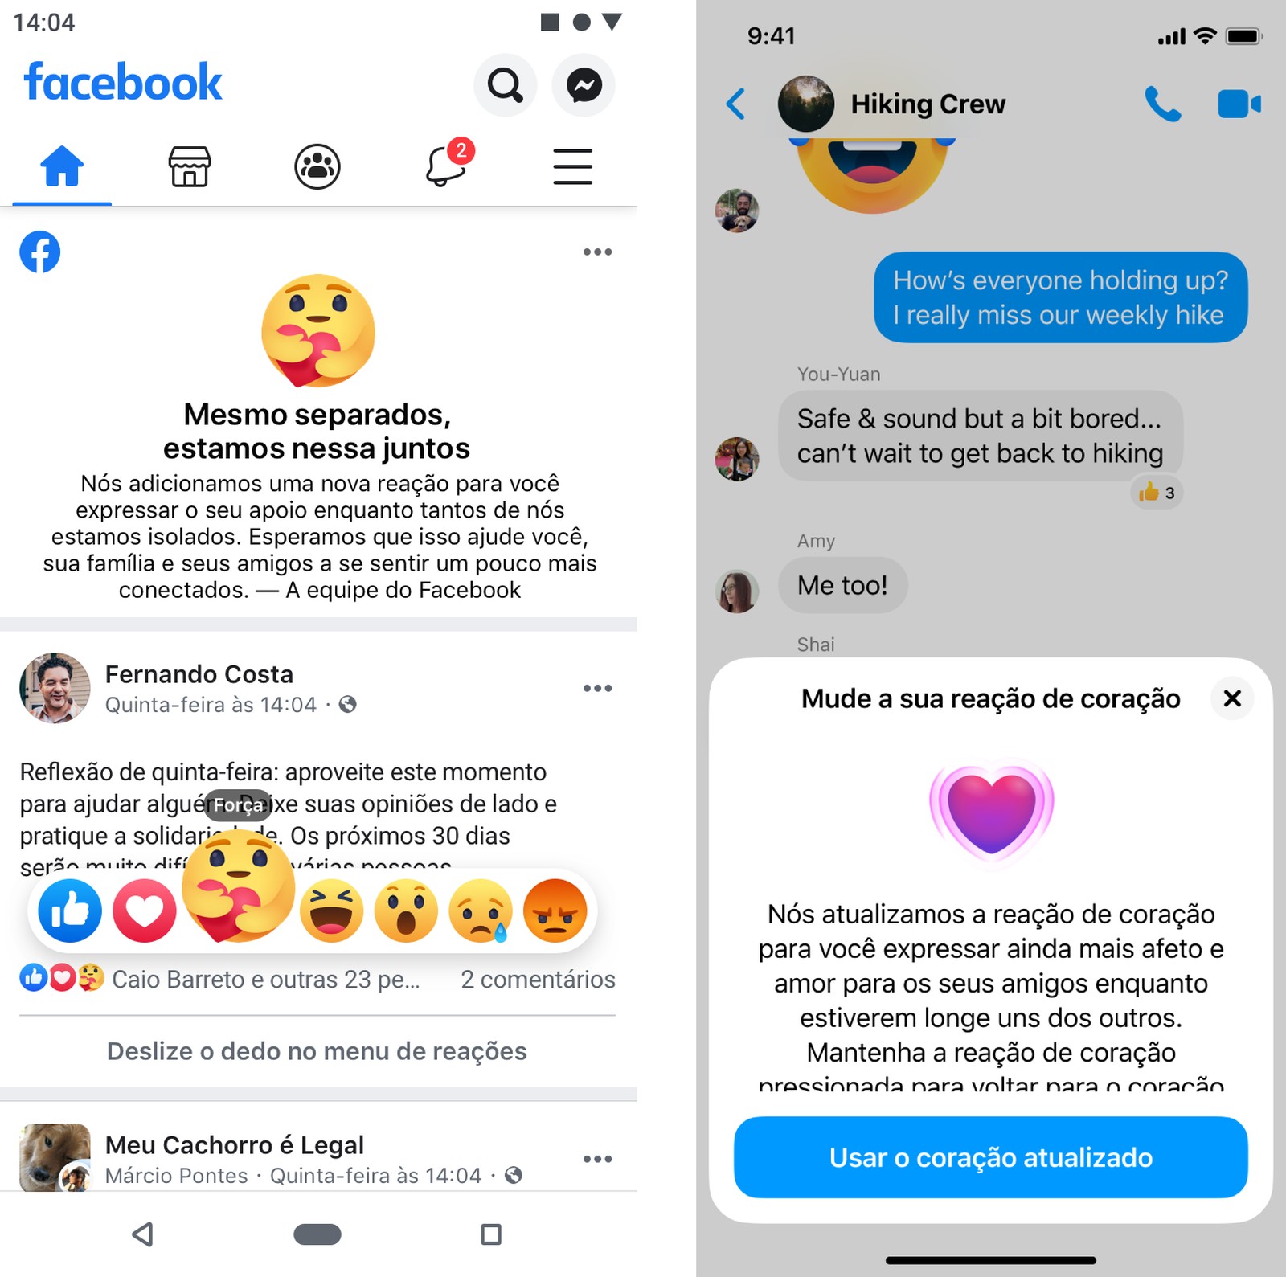The image size is (1286, 1277).
Task: Switch to the Marketplace tab
Action: coord(190,166)
